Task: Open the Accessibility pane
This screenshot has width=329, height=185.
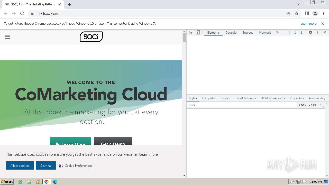Action: [x=317, y=98]
